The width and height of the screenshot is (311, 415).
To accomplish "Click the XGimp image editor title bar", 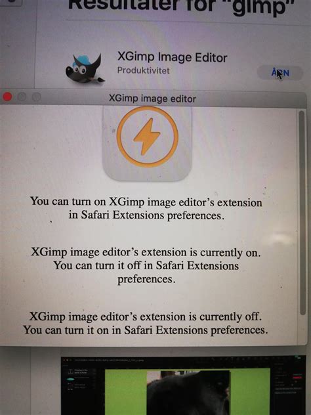I will [x=154, y=98].
